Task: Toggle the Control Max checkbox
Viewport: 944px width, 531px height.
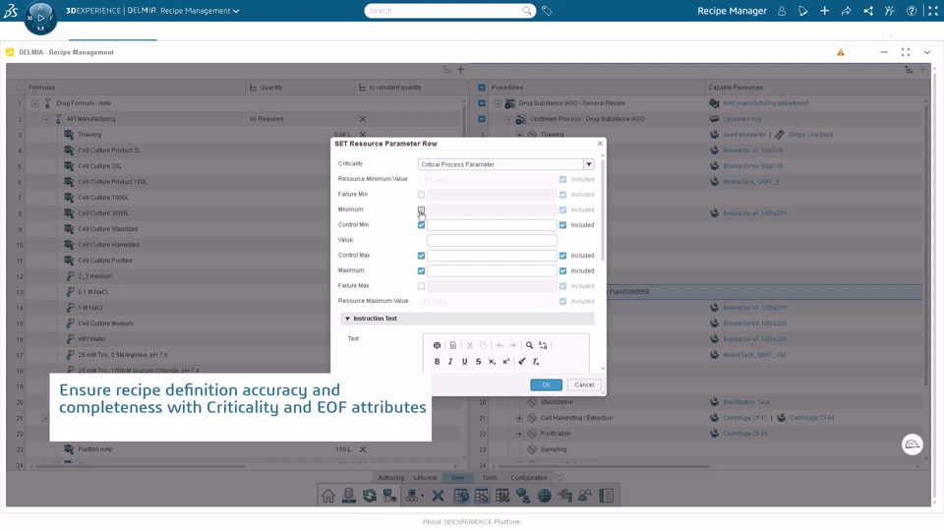Action: pyautogui.click(x=422, y=256)
